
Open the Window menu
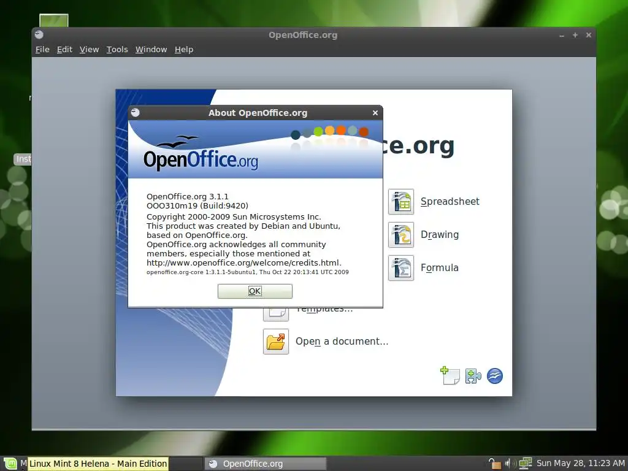151,49
